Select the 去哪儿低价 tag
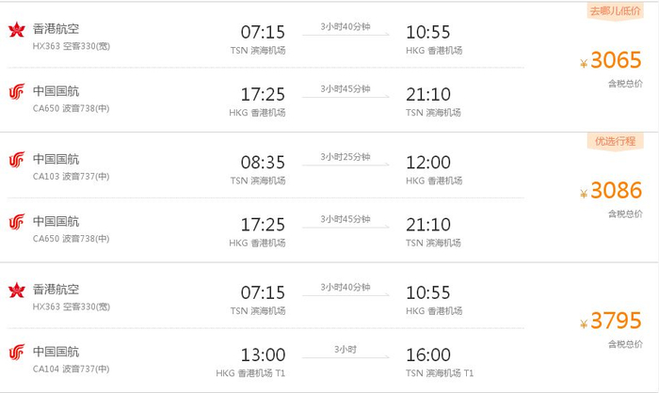659x393 pixels. 616,10
